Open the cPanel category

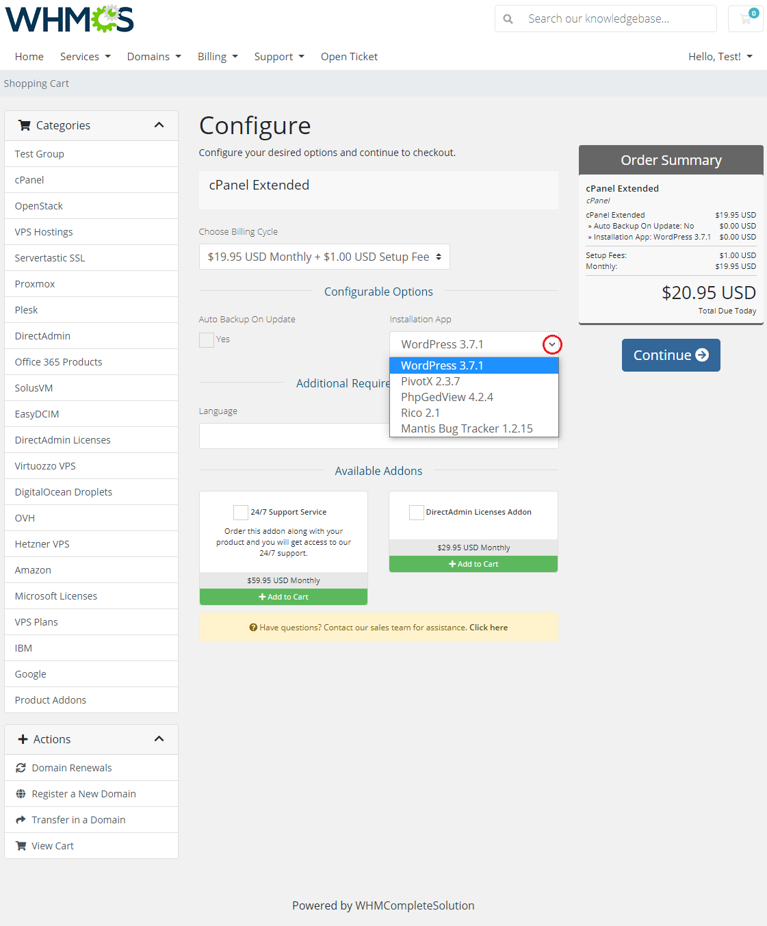91,180
